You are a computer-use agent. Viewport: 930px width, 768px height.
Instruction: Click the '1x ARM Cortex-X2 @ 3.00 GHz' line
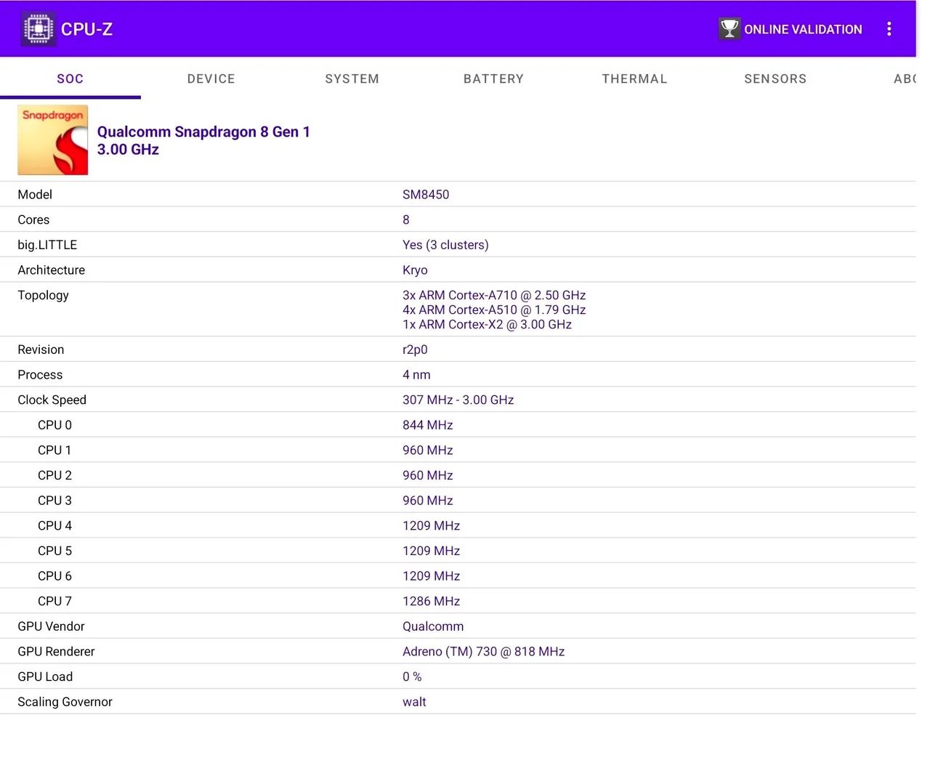487,324
